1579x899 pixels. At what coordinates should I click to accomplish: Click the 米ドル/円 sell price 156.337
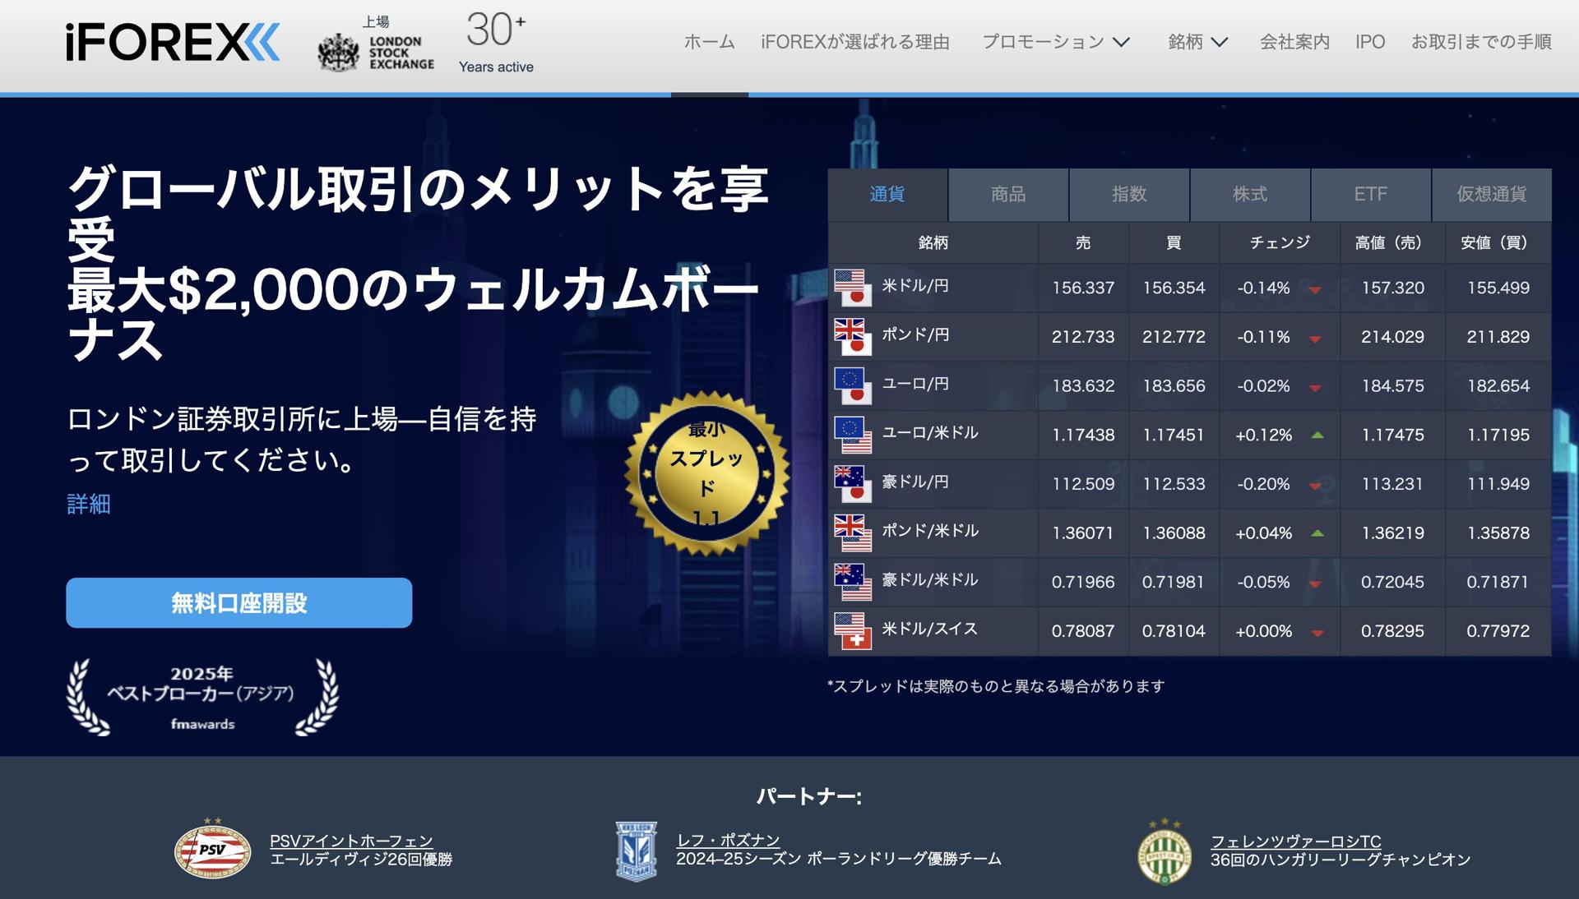pyautogui.click(x=1083, y=288)
